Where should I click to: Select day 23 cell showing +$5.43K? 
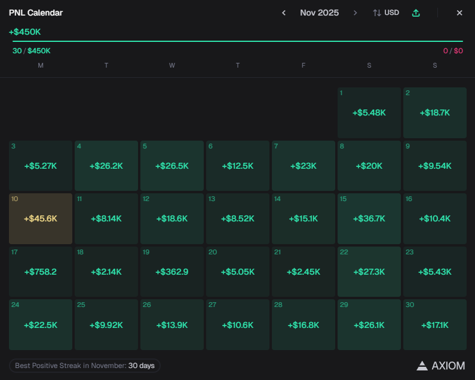pyautogui.click(x=435, y=272)
